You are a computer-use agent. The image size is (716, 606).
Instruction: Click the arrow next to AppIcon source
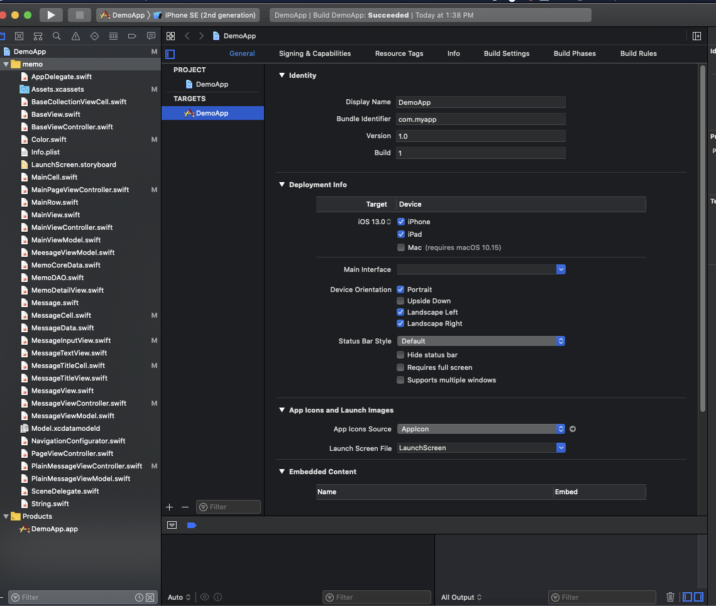click(x=573, y=429)
